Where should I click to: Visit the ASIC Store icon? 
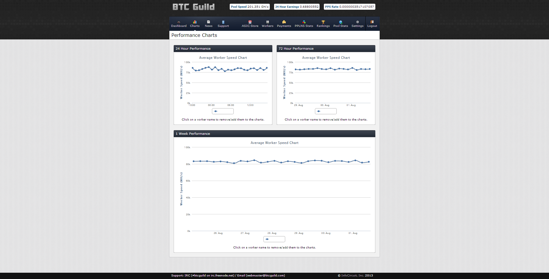[x=250, y=22]
